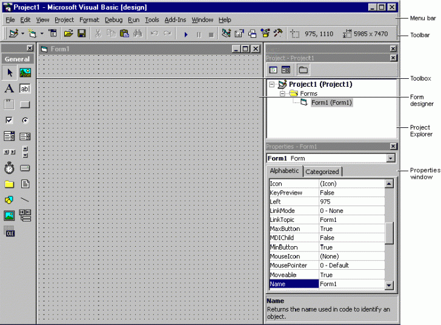Click the General toolbox tab button

[18, 59]
